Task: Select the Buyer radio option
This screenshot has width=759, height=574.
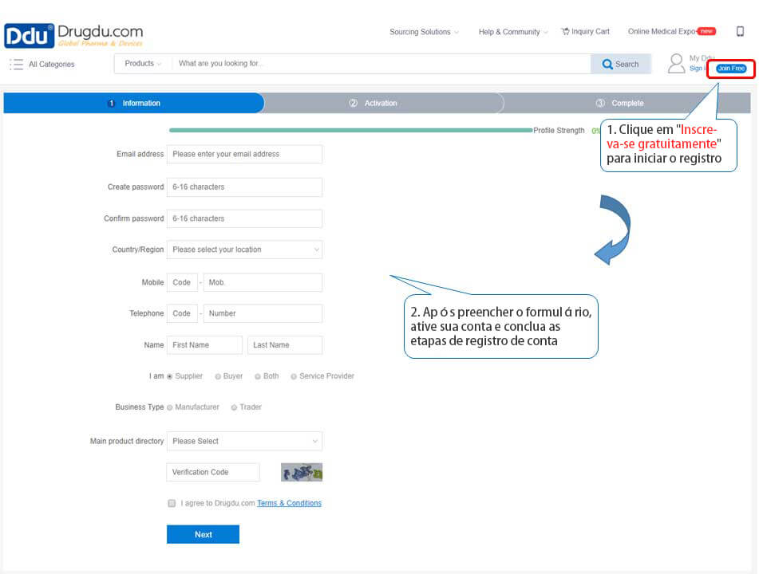Action: pos(218,376)
